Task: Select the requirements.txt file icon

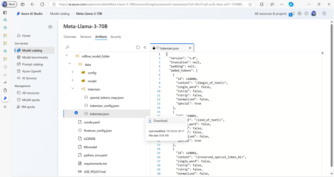Action: tap(80, 163)
